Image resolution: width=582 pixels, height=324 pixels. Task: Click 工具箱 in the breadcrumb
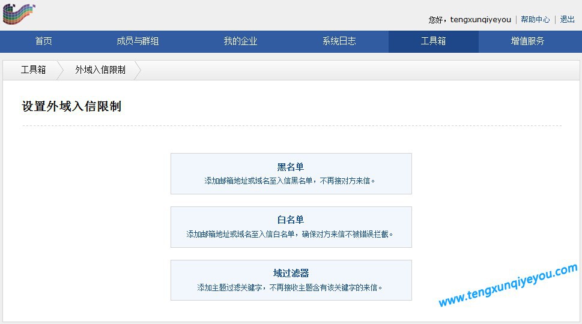tap(34, 70)
